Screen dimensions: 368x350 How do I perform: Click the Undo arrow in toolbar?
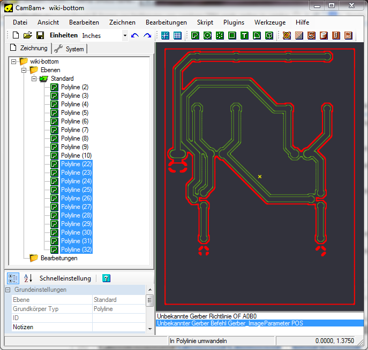135,36
